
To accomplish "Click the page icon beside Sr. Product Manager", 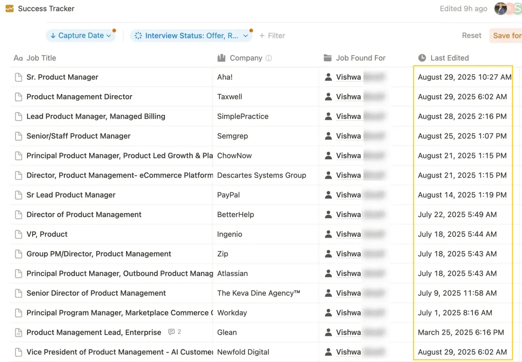I will pos(18,77).
